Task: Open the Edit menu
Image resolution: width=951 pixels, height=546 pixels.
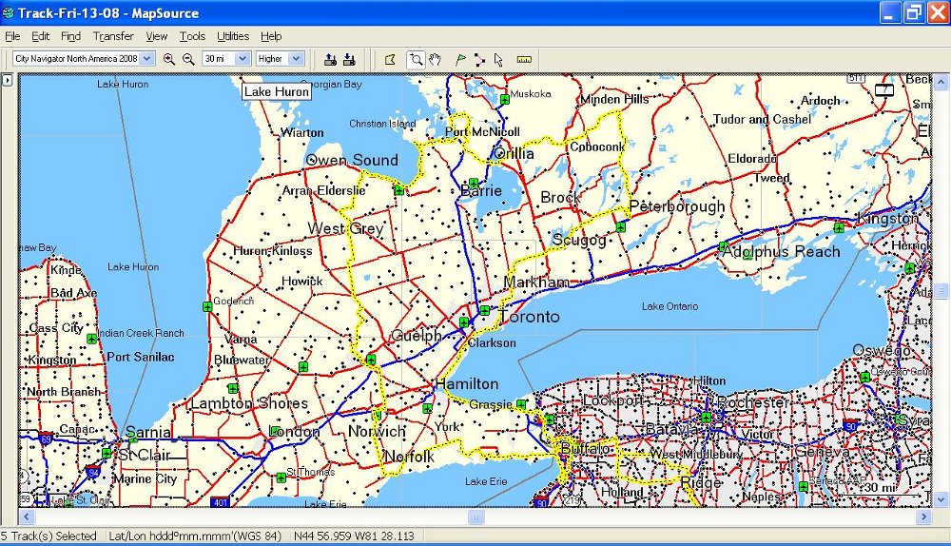Action: [41, 36]
